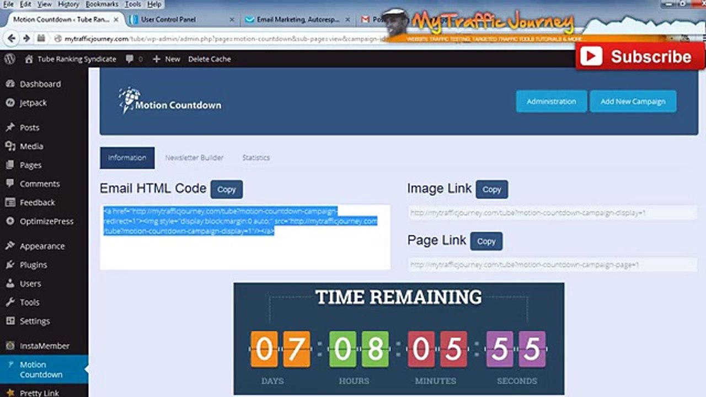
Task: Close the Email Marketing browser tab
Action: click(x=347, y=19)
